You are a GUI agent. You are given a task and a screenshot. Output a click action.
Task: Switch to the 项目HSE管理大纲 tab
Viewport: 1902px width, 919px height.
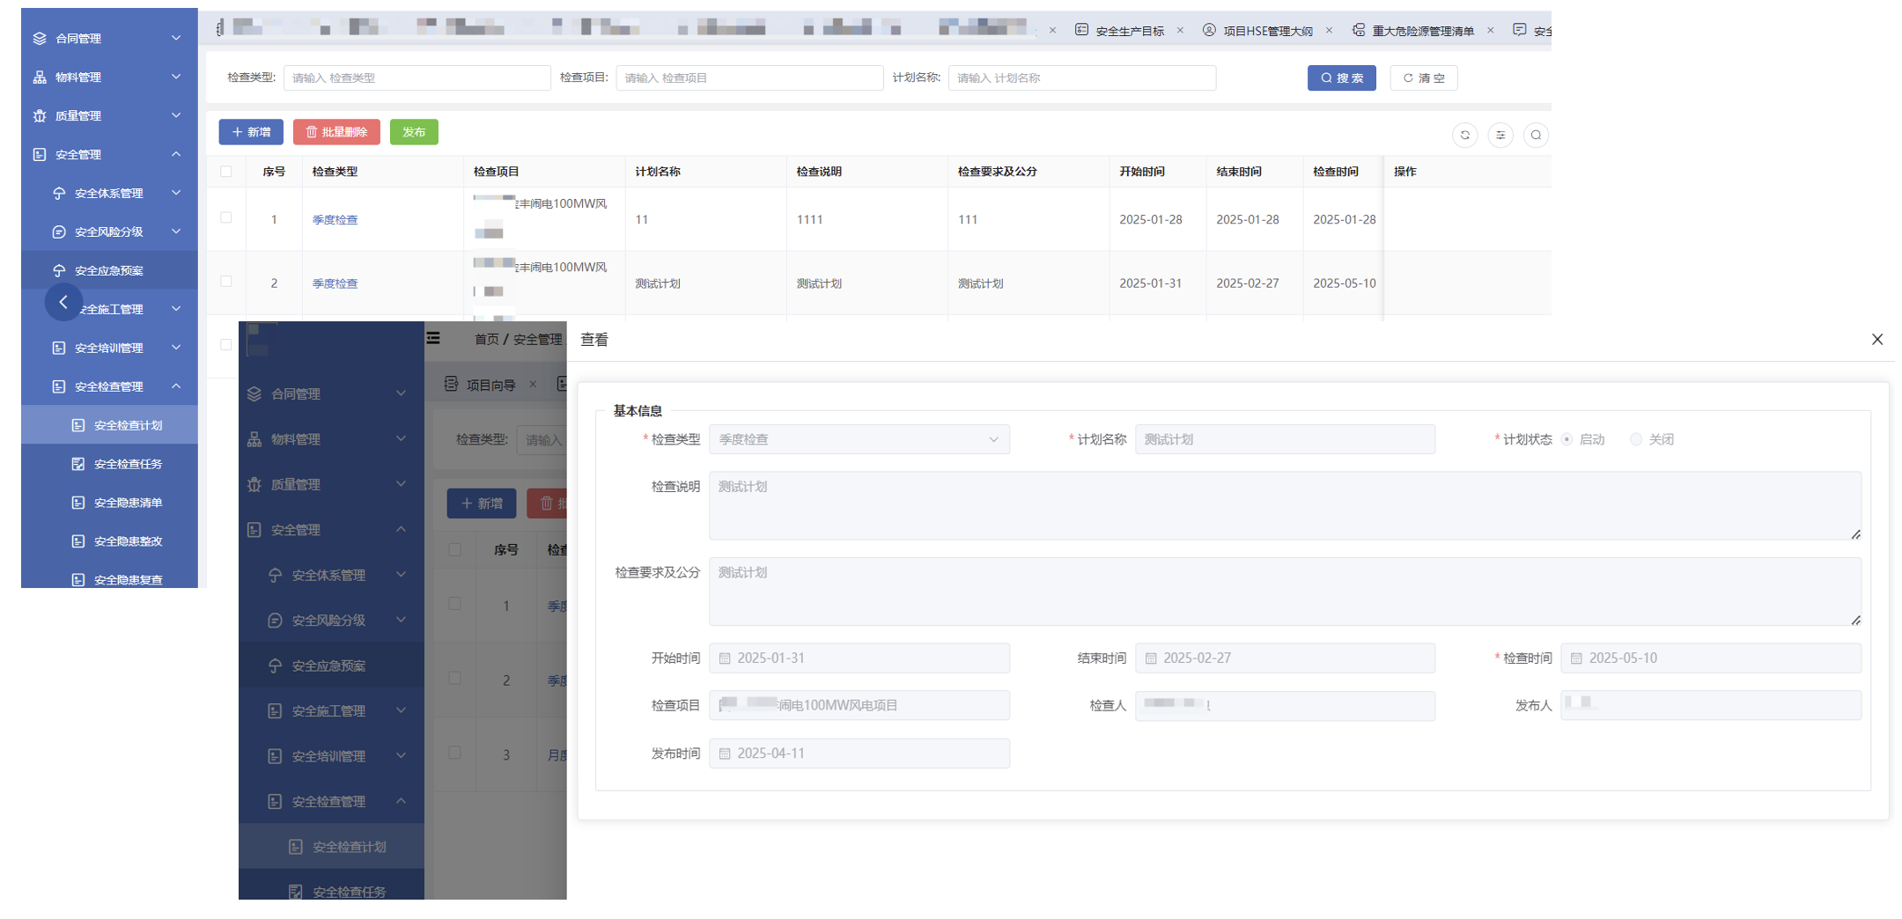point(1266,31)
